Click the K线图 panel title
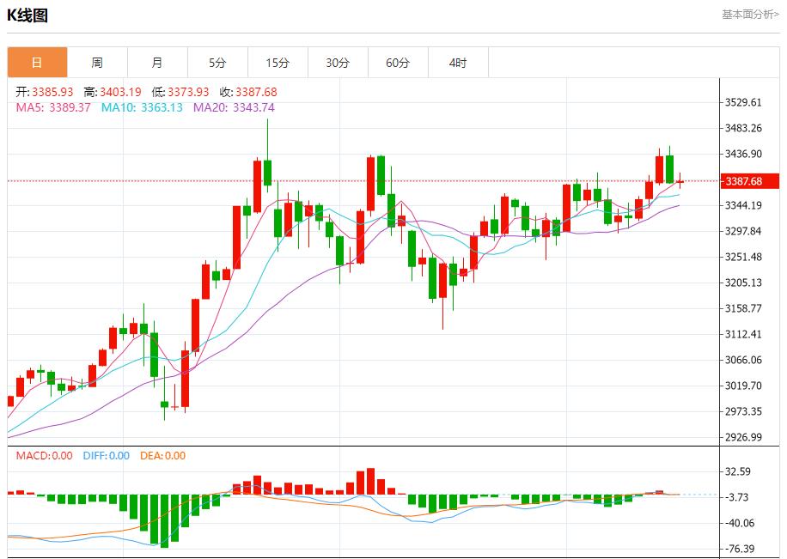787x559 pixels. coord(27,15)
